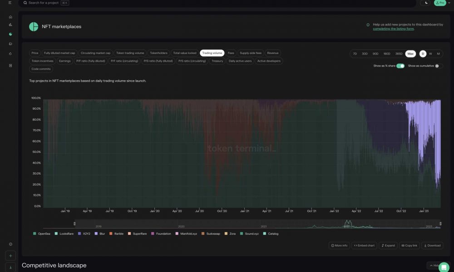Download the chart data
The image size is (454, 272).
click(x=432, y=245)
